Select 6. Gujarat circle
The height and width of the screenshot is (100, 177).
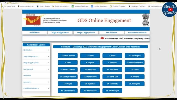pyautogui.click(x=90, y=62)
